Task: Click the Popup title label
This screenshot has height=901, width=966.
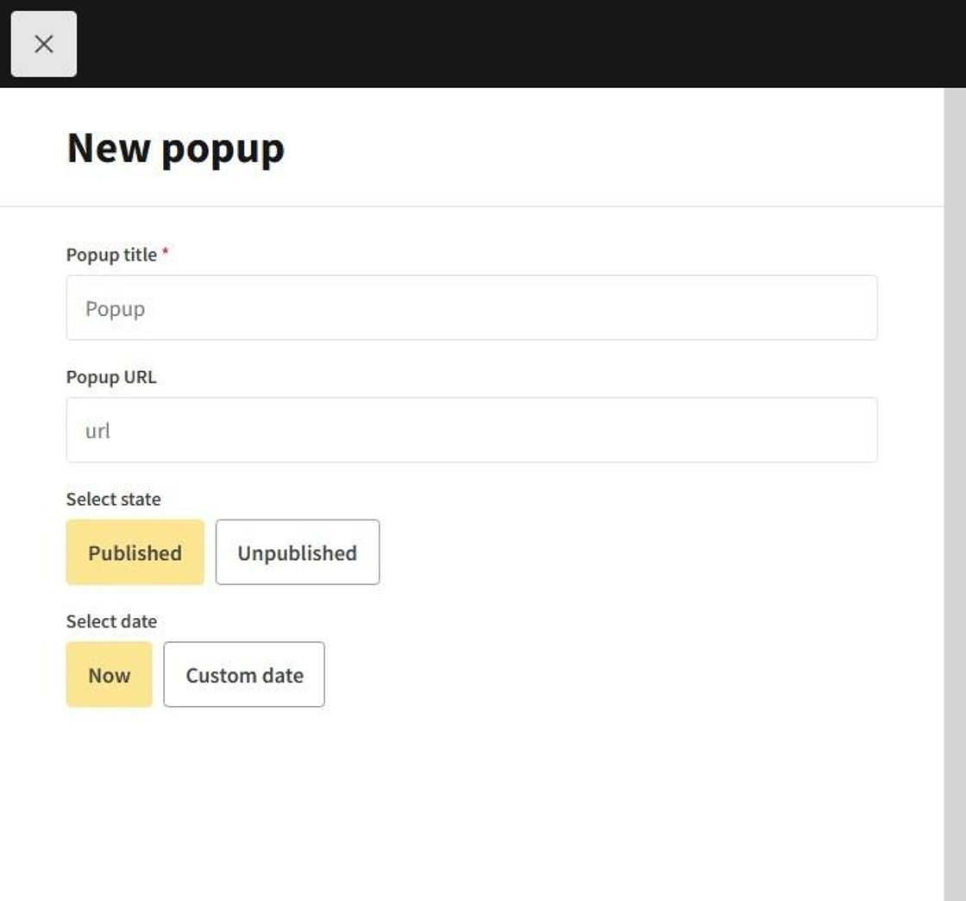Action: point(111,255)
